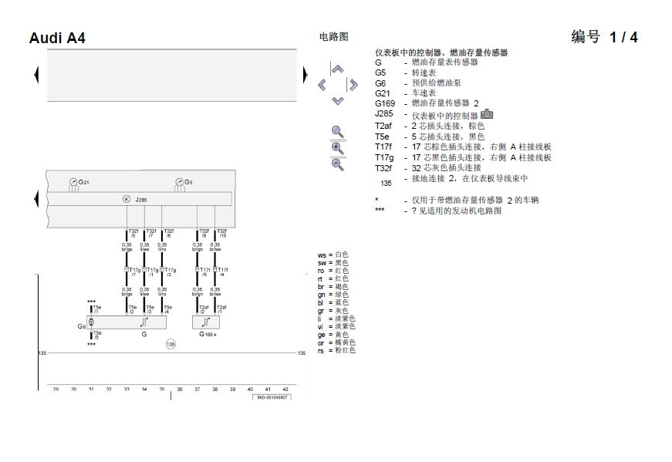Click color code rs = 粉红色
The image size is (672, 462).
tap(336, 351)
